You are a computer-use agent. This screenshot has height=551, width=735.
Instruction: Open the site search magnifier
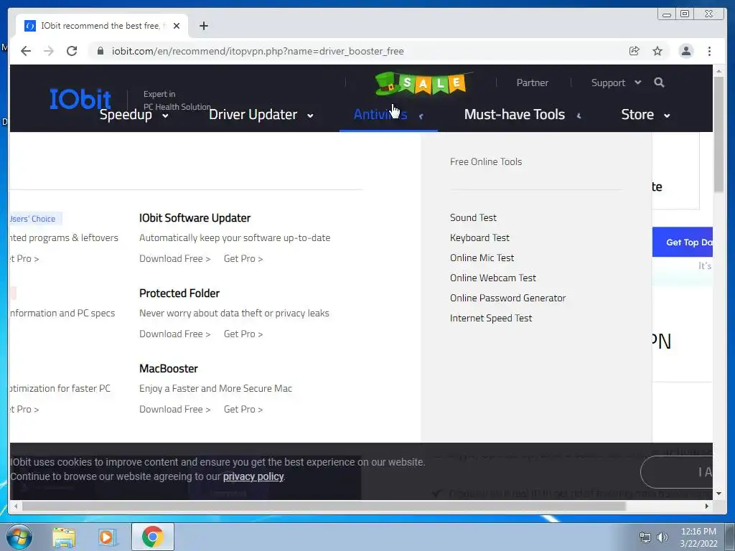pyautogui.click(x=659, y=83)
